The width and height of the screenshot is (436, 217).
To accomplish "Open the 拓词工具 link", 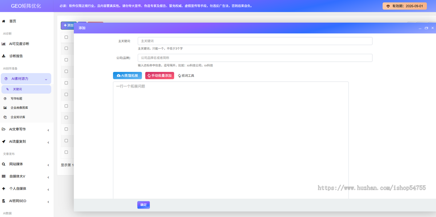I will [x=186, y=76].
